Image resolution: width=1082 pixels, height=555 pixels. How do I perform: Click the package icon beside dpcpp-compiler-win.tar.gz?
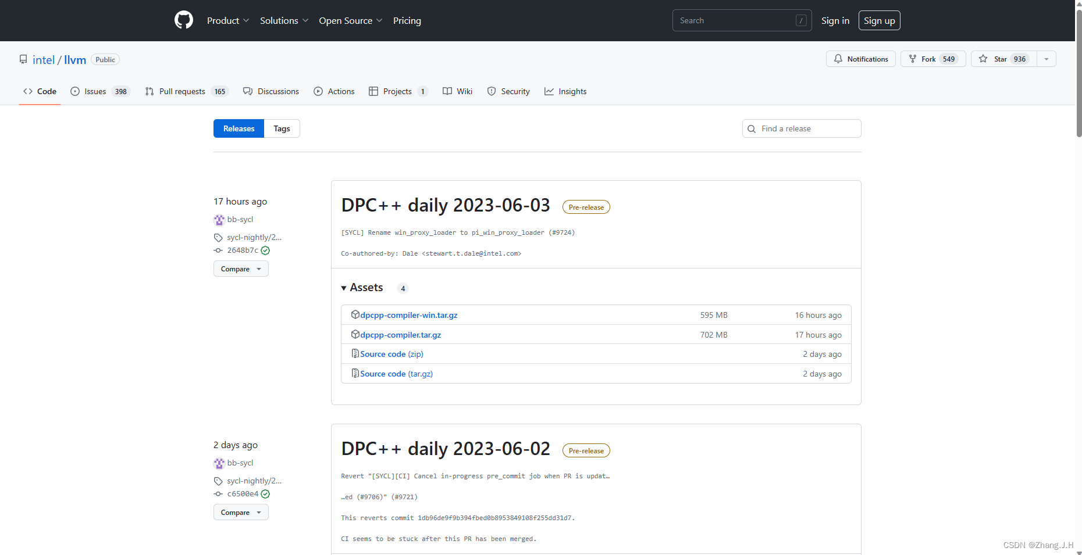(355, 314)
